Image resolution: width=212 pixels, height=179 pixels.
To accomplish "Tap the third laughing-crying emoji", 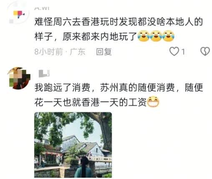I will (x=168, y=36).
